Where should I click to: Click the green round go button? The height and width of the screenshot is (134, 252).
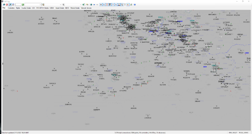[x=23, y=5]
